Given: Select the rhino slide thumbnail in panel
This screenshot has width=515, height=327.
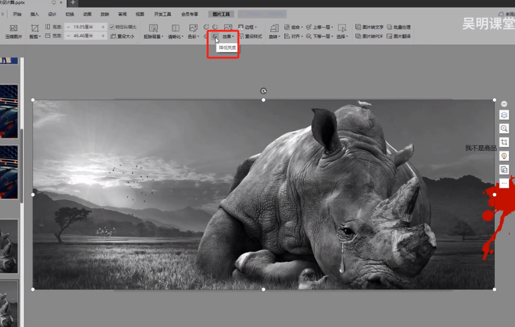Looking at the screenshot, I should [x=9, y=247].
